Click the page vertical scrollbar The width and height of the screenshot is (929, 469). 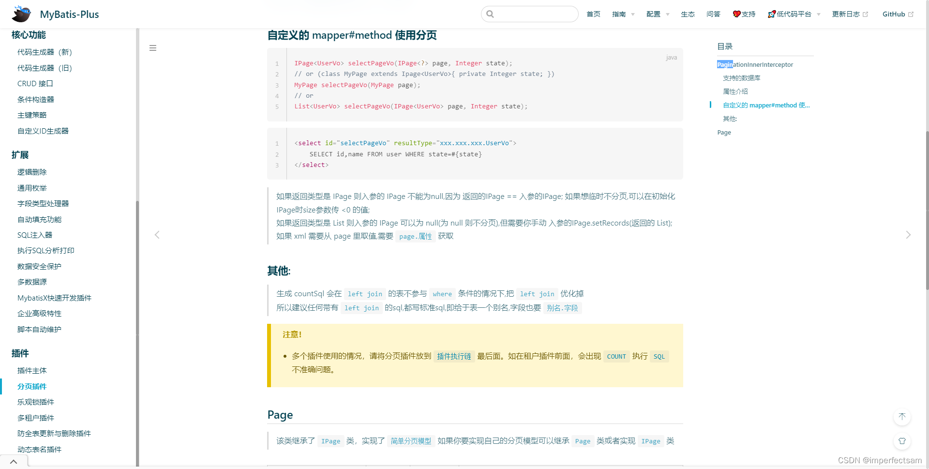[927, 211]
